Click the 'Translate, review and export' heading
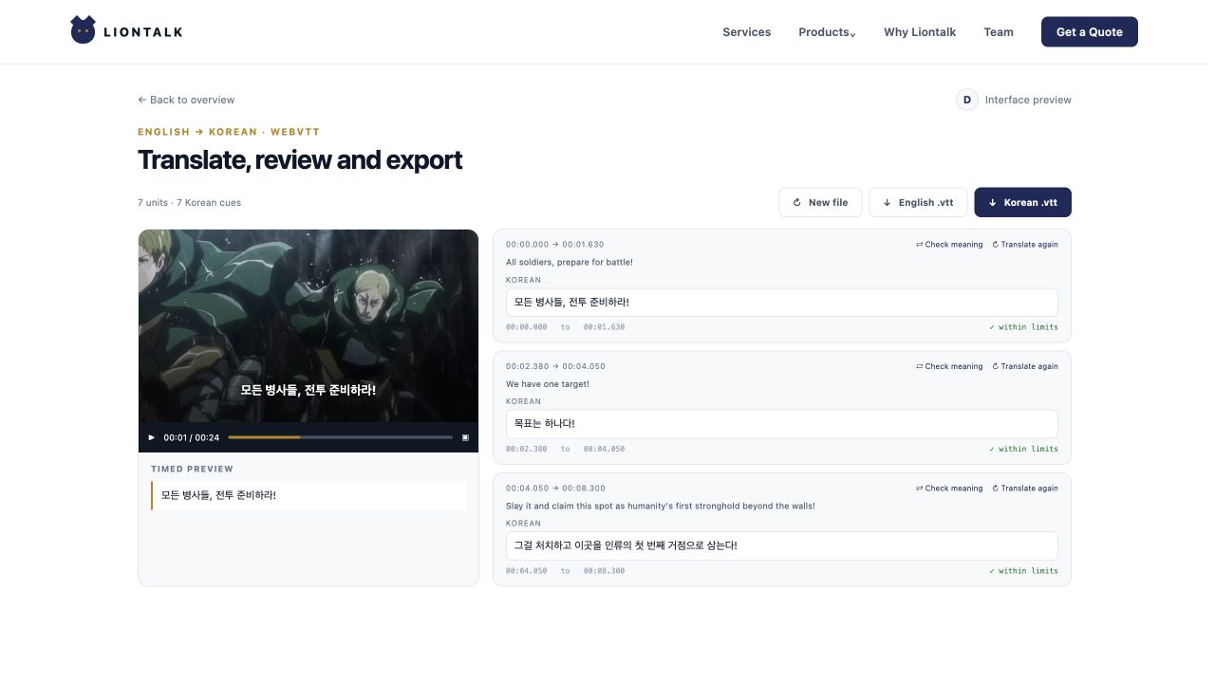Viewport: 1215px width, 683px height. click(x=300, y=159)
